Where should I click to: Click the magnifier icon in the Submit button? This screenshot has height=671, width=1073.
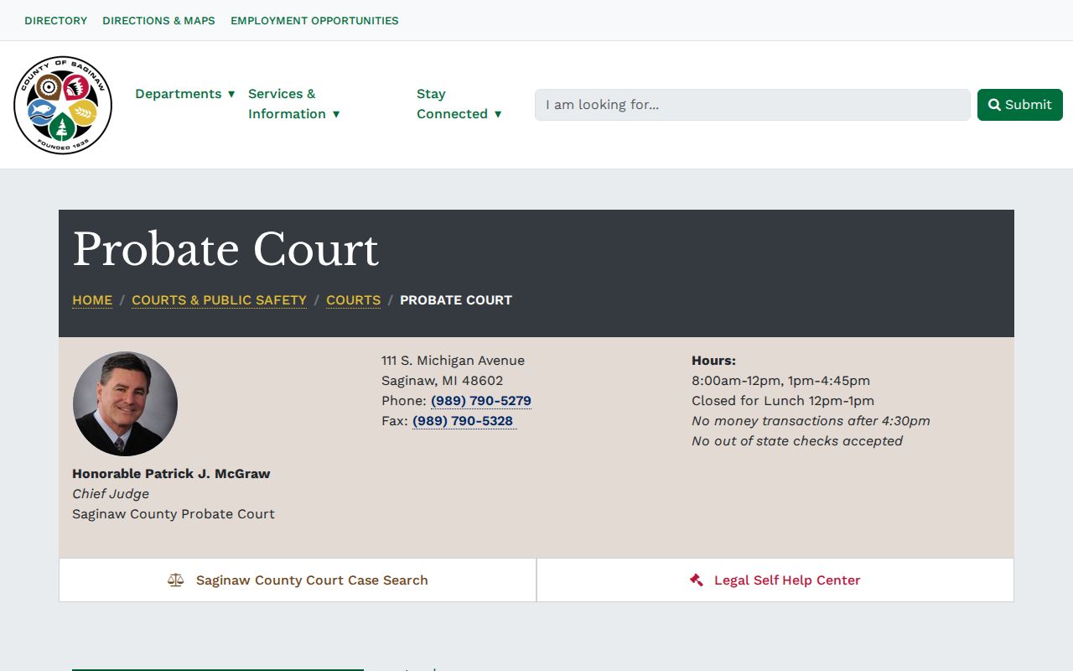pyautogui.click(x=994, y=105)
